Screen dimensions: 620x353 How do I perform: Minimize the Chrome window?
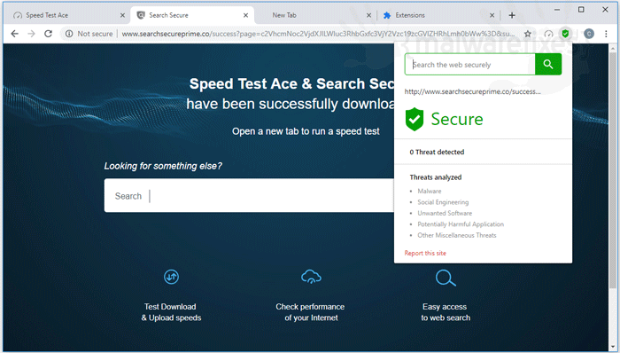[x=557, y=10]
